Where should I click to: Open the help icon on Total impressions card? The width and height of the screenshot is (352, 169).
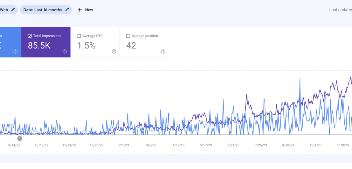65,52
